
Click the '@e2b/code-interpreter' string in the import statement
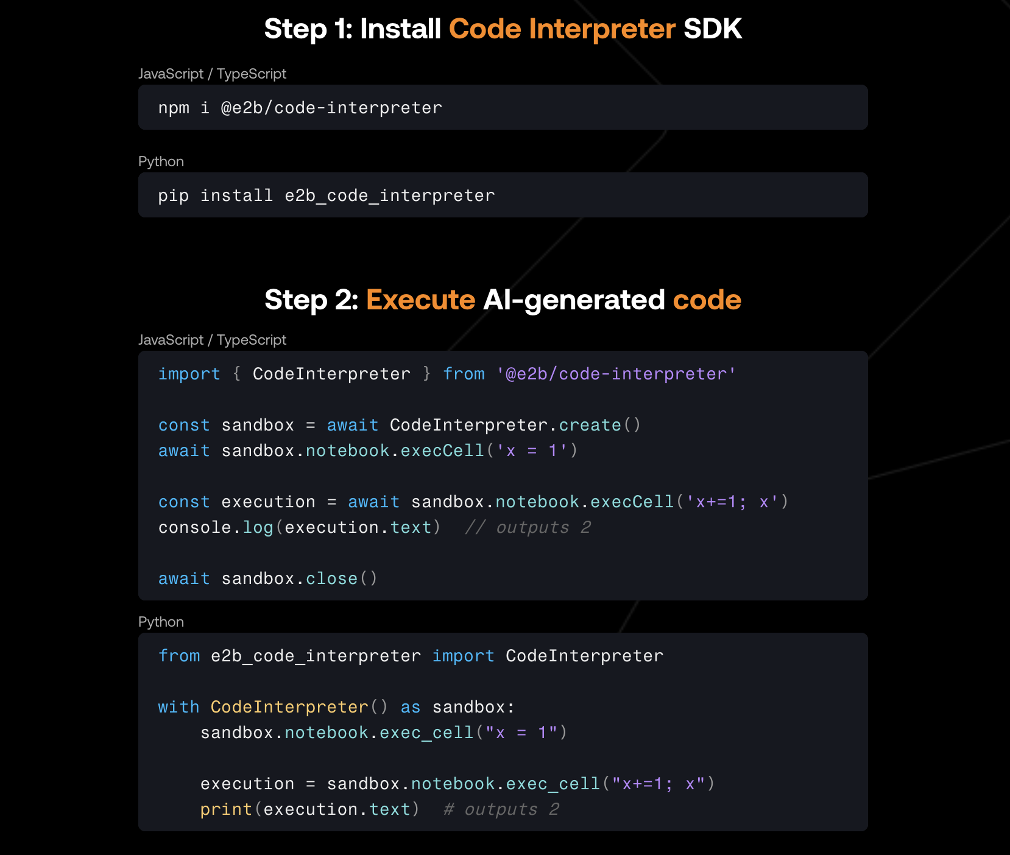point(614,374)
